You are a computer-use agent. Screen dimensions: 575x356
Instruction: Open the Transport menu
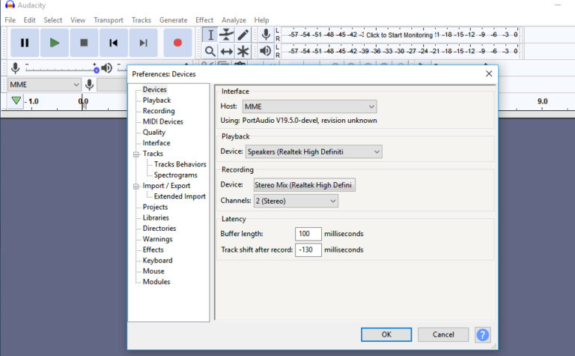pyautogui.click(x=108, y=20)
